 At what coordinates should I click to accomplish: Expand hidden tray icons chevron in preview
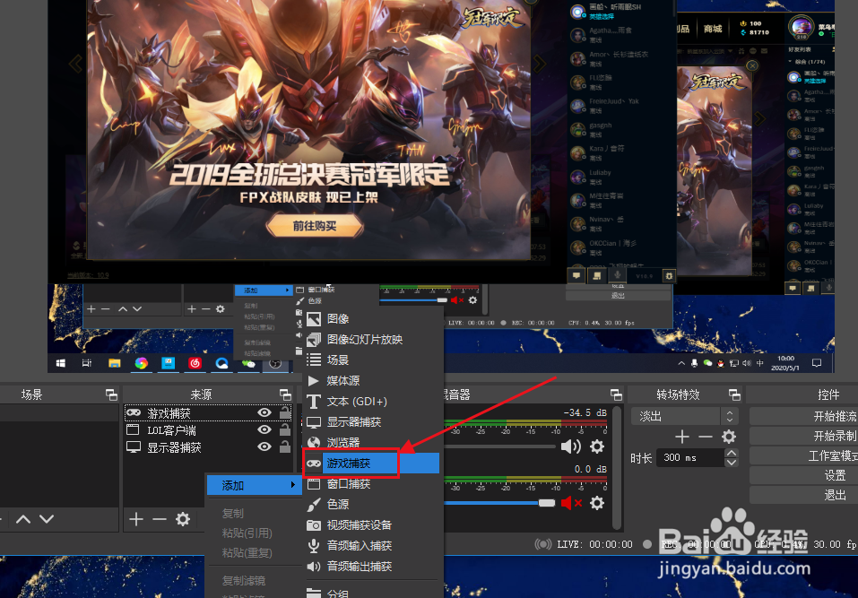coord(681,363)
